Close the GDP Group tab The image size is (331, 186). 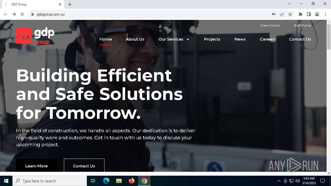tap(60, 4)
